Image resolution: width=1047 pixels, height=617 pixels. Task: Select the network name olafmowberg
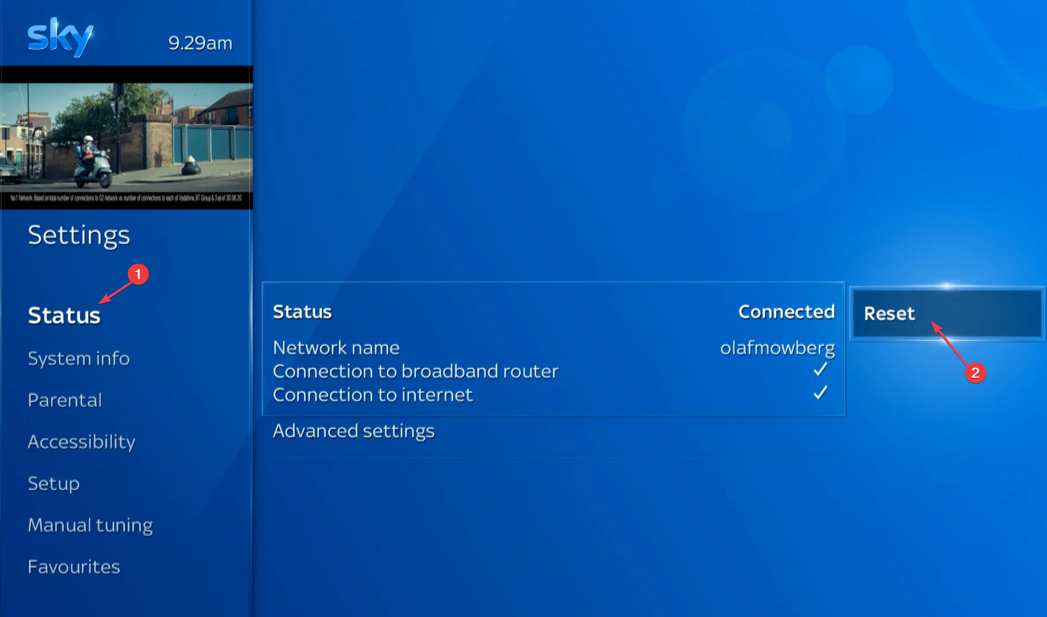(778, 347)
